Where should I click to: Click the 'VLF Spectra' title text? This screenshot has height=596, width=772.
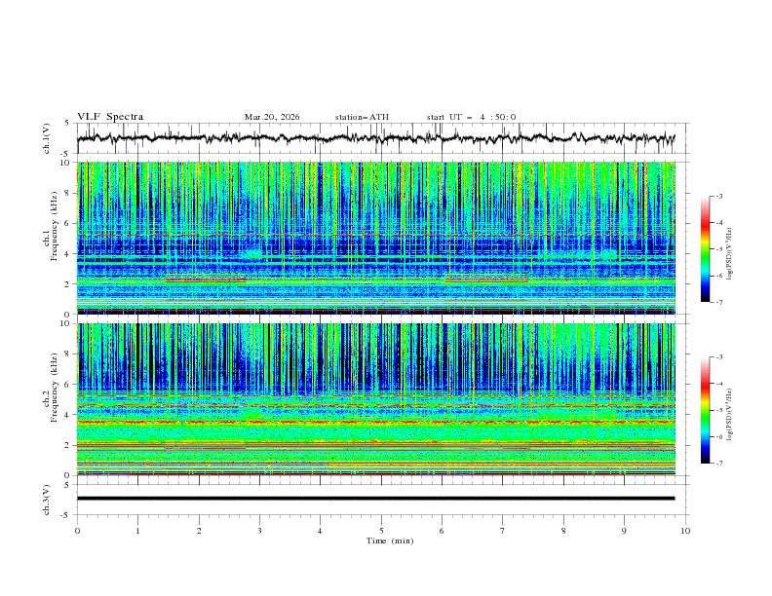110,117
